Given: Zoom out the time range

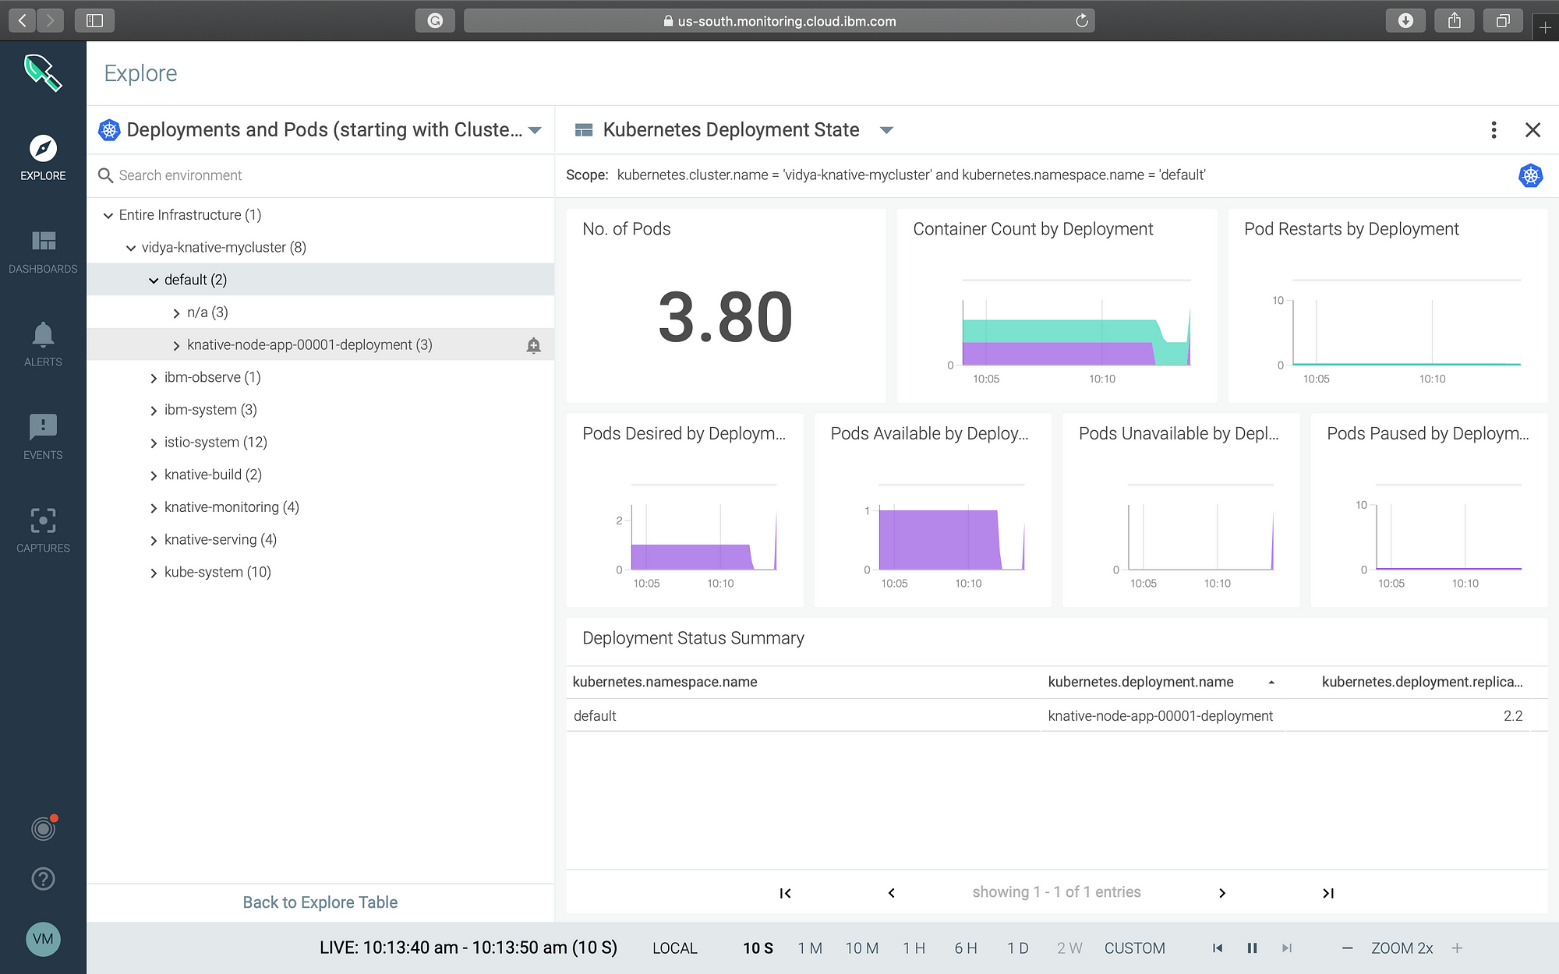Looking at the screenshot, I should (x=1347, y=948).
